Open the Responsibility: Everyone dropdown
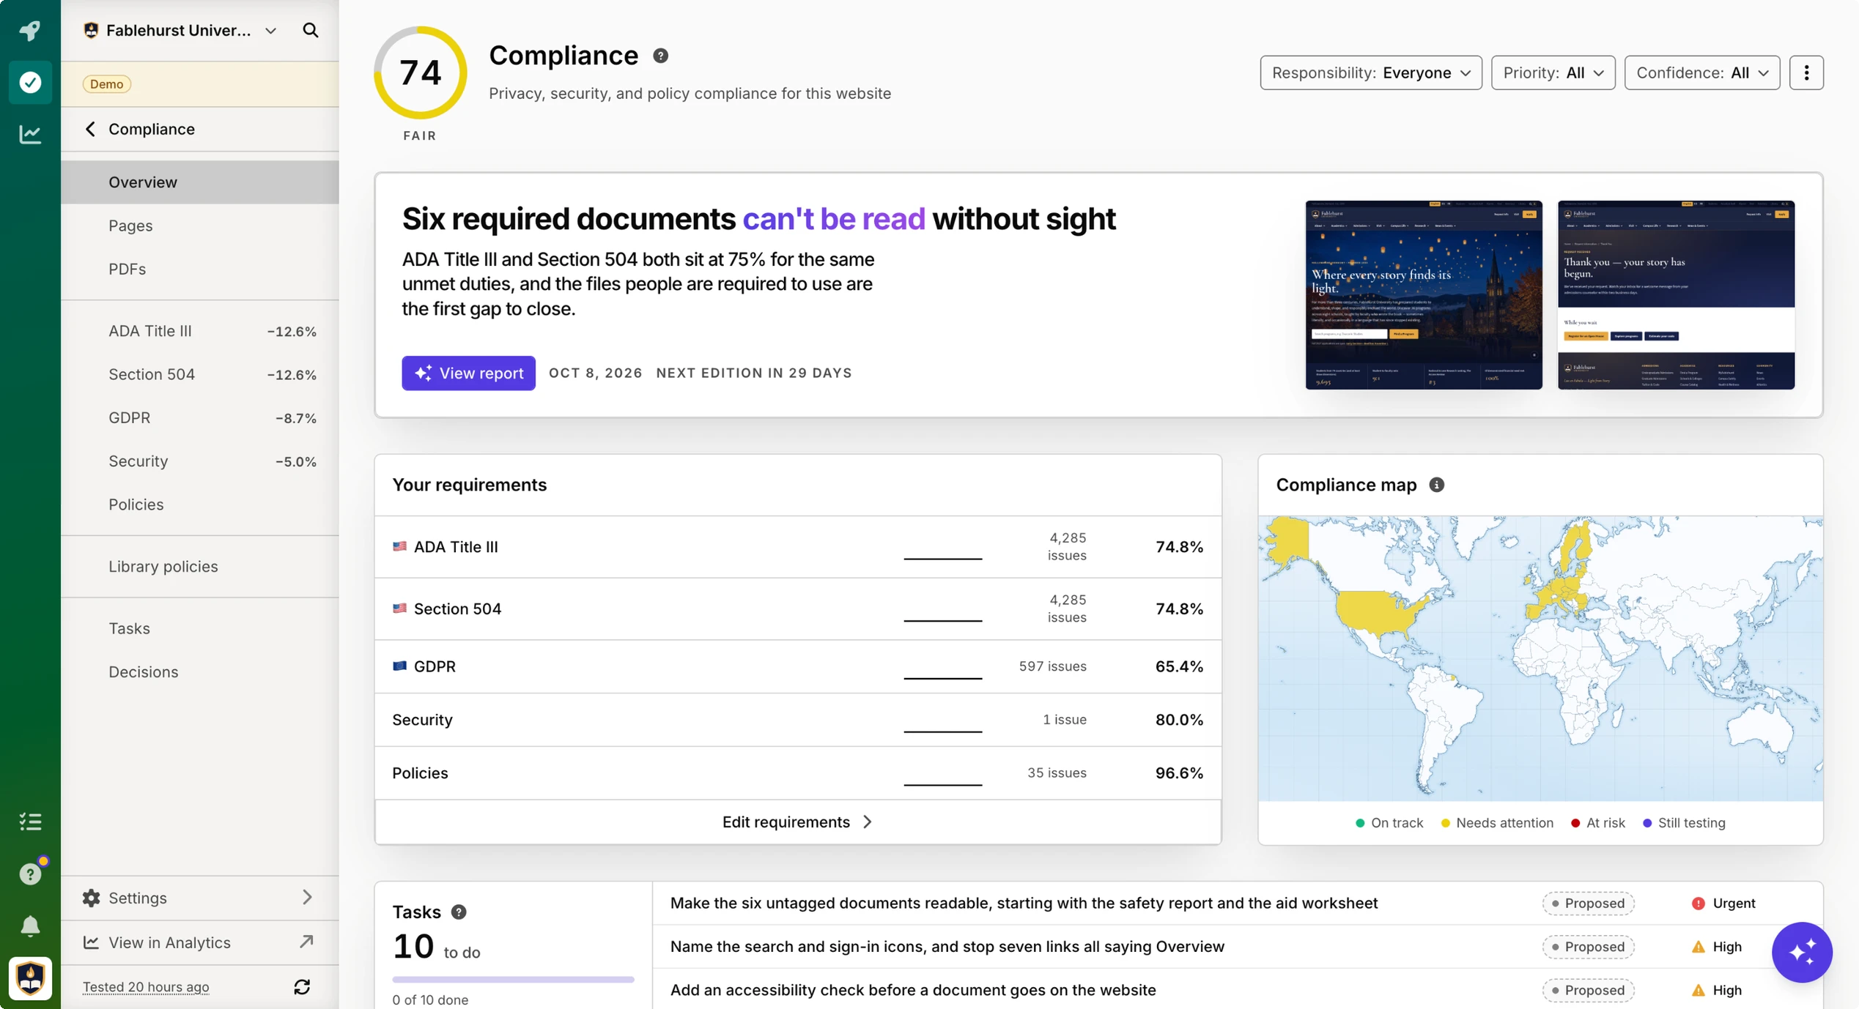The width and height of the screenshot is (1859, 1009). click(x=1371, y=72)
